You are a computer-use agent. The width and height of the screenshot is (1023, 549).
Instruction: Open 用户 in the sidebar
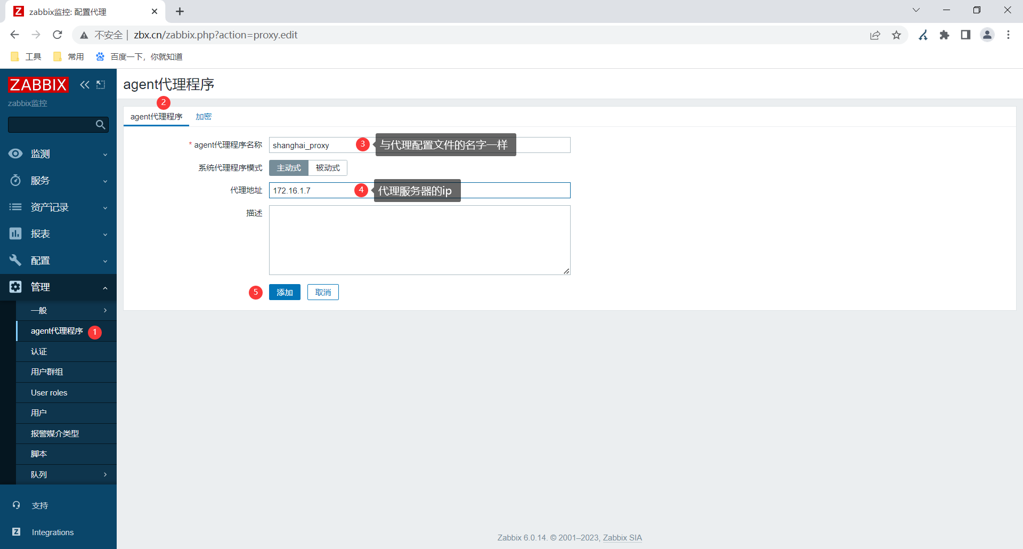click(66, 413)
